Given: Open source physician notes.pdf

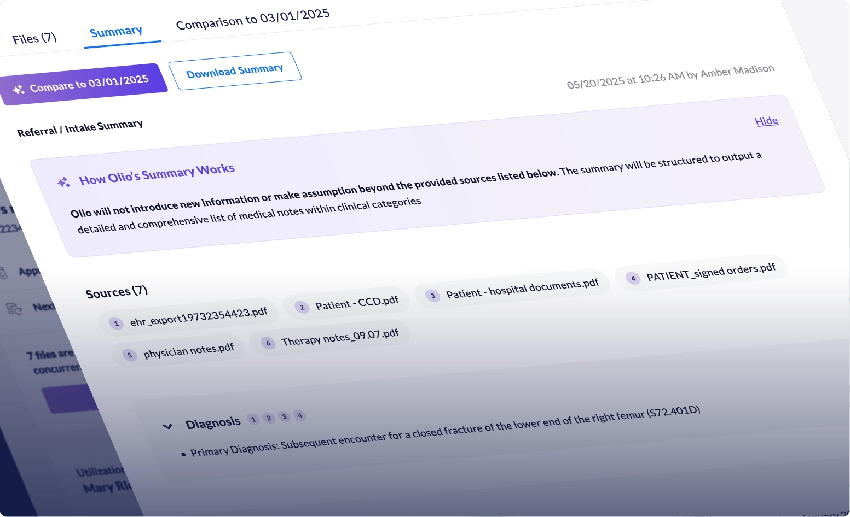Looking at the screenshot, I should point(178,351).
